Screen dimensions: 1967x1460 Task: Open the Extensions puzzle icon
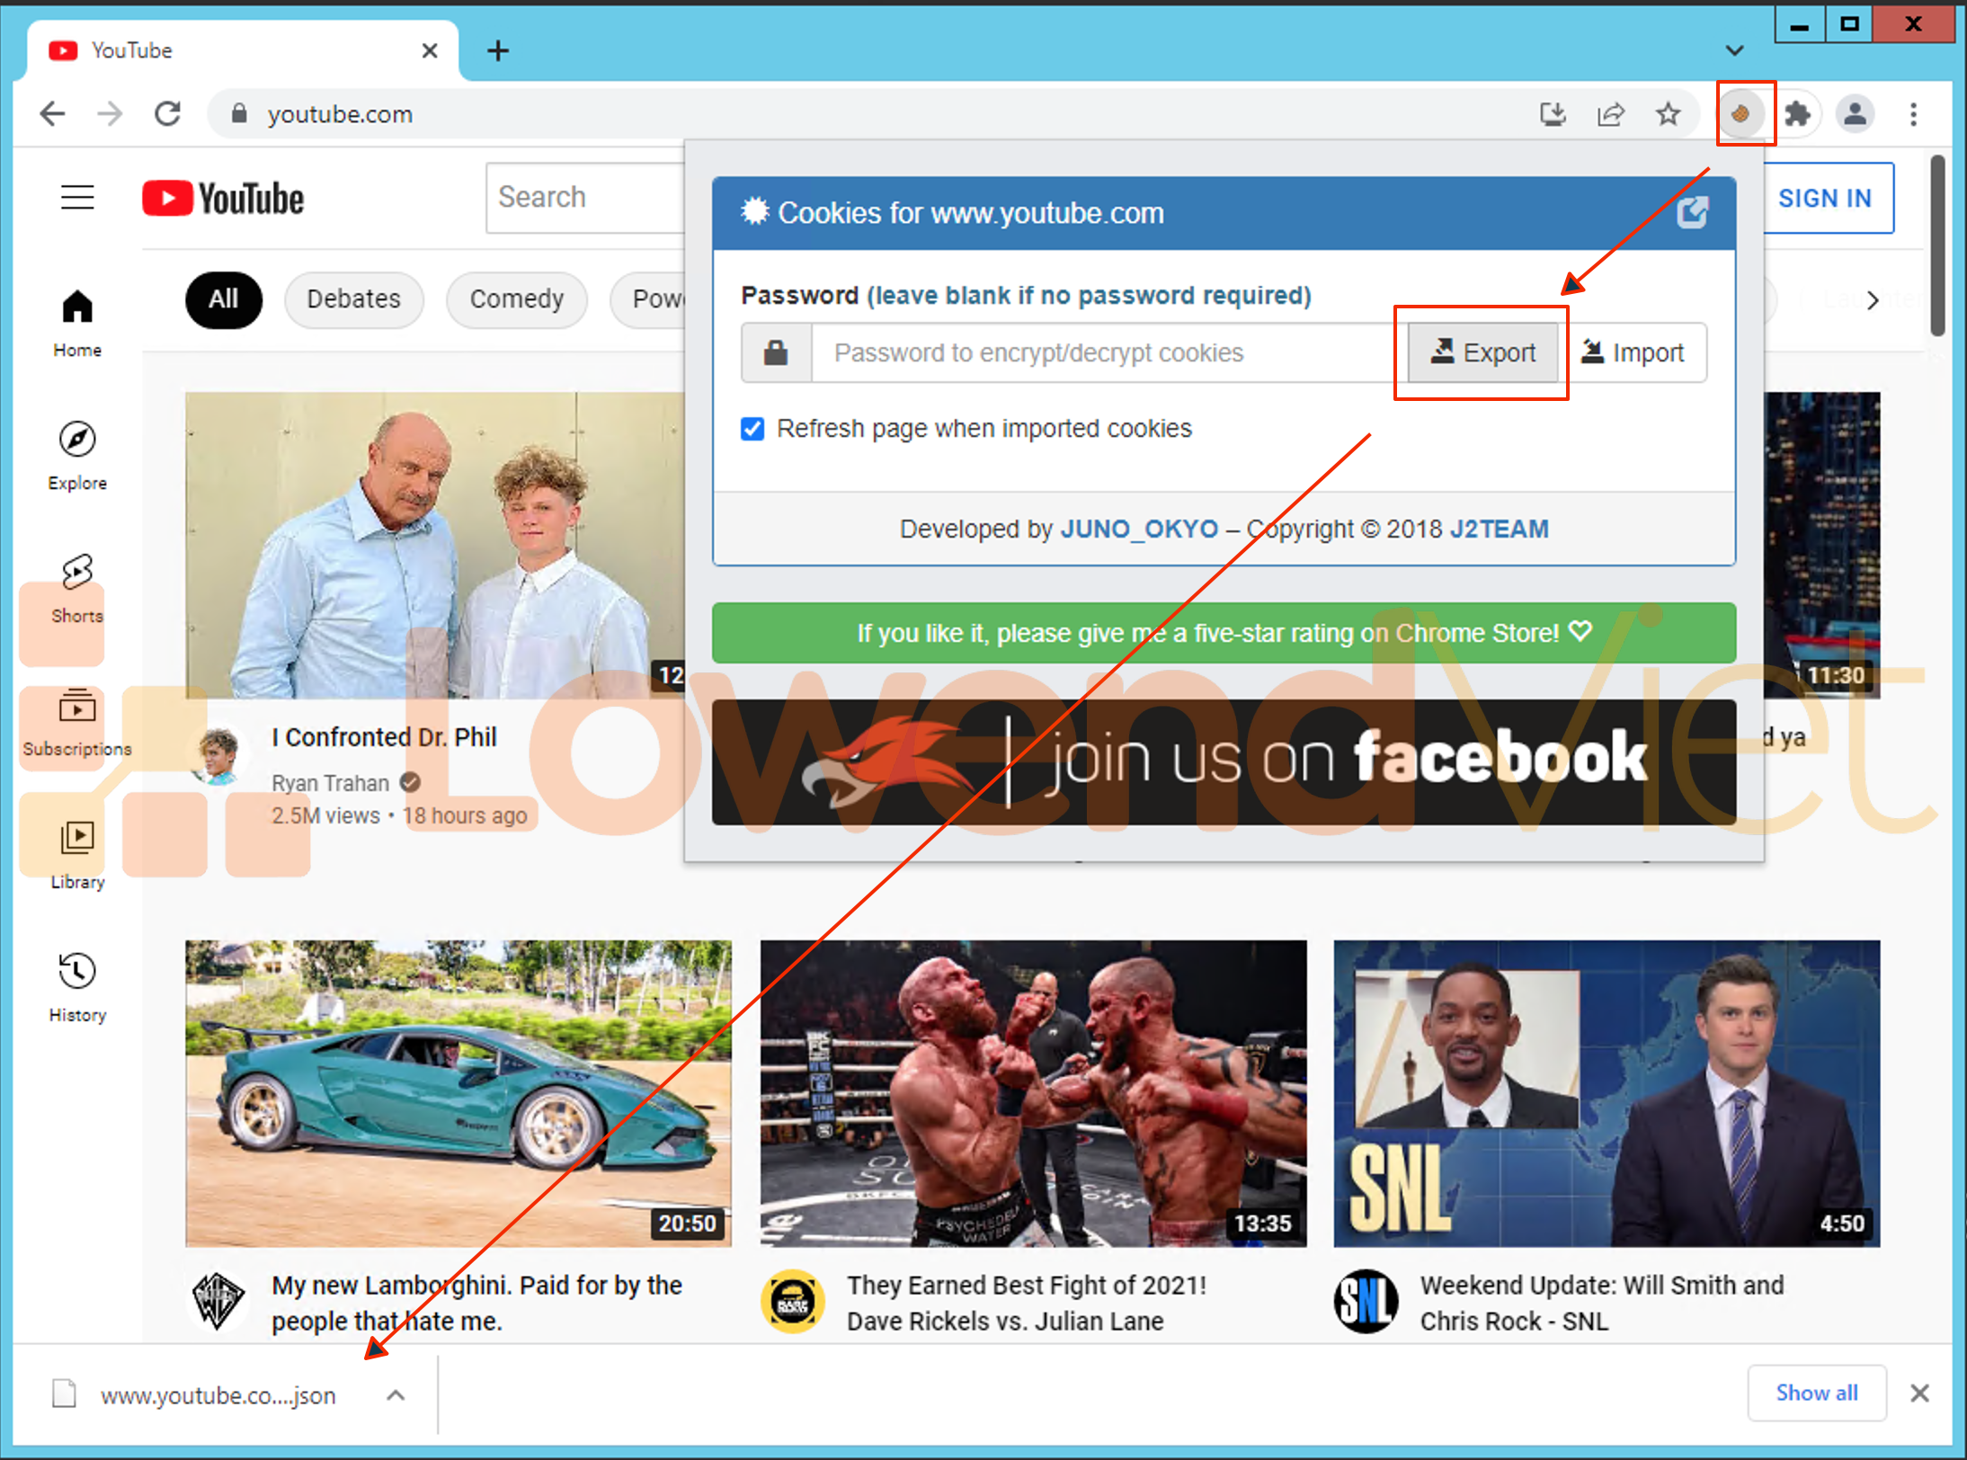click(x=1797, y=114)
